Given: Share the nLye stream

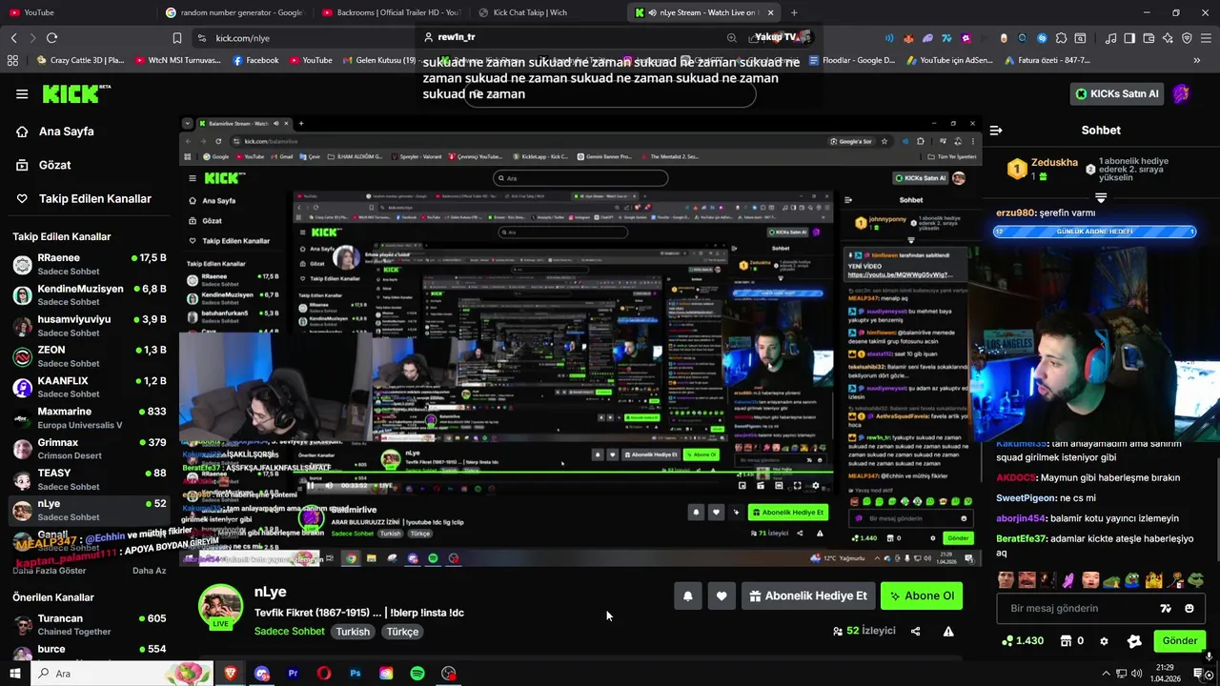Looking at the screenshot, I should tap(915, 631).
